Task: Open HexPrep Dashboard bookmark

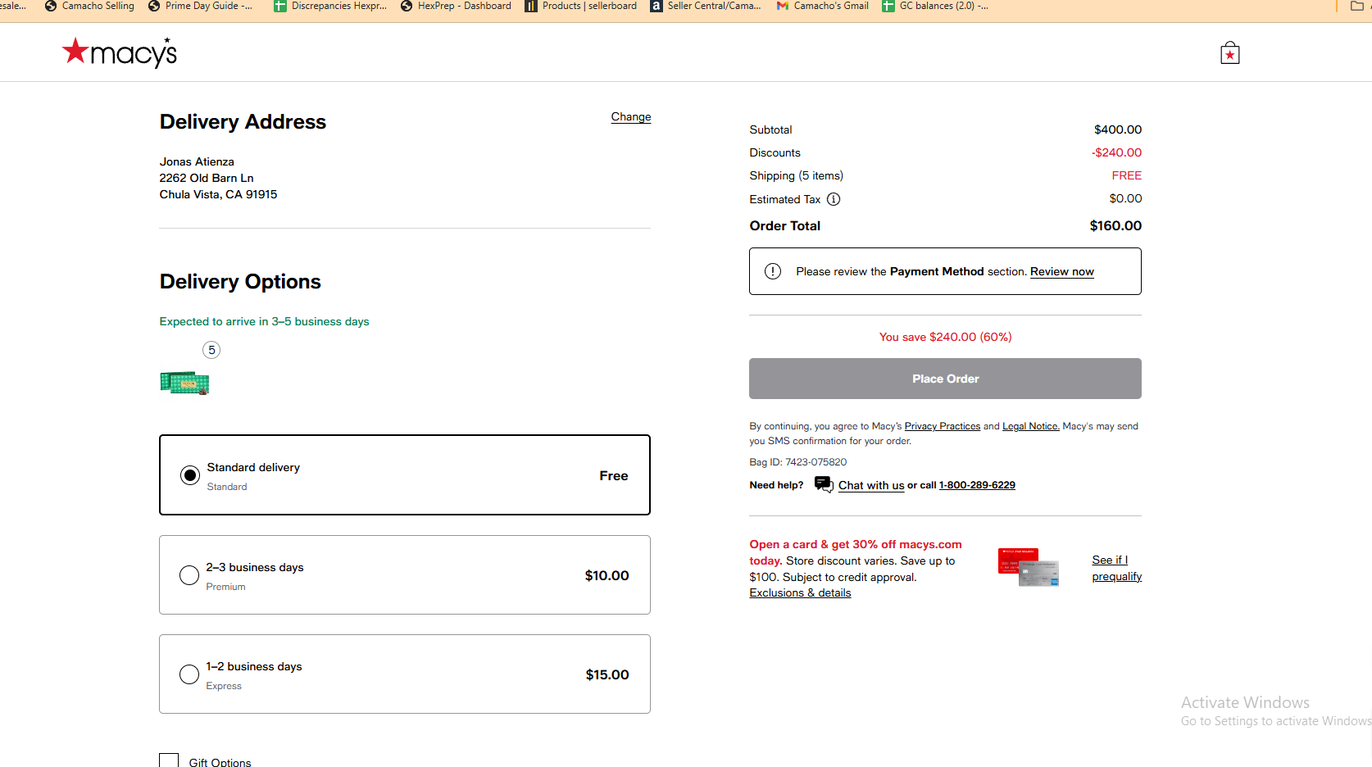Action: 456,6
